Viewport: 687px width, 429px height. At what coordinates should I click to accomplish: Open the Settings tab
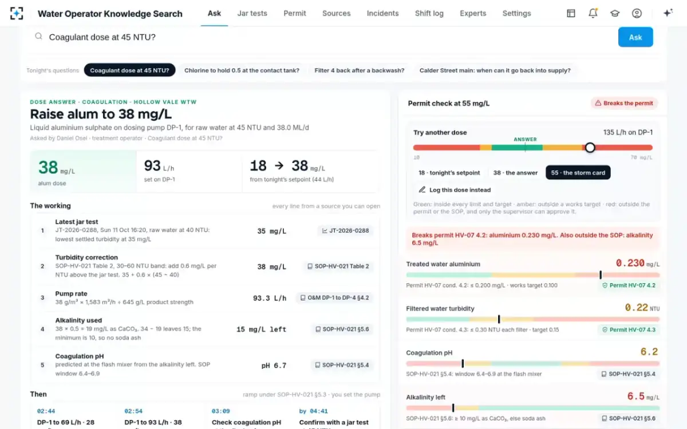click(516, 13)
